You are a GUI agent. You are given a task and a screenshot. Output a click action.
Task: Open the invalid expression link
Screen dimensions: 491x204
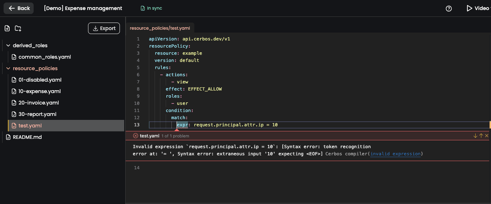(395, 154)
